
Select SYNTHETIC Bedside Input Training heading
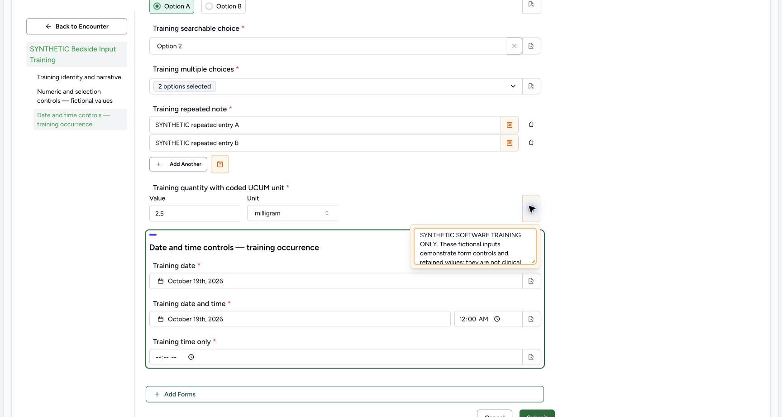coord(76,54)
